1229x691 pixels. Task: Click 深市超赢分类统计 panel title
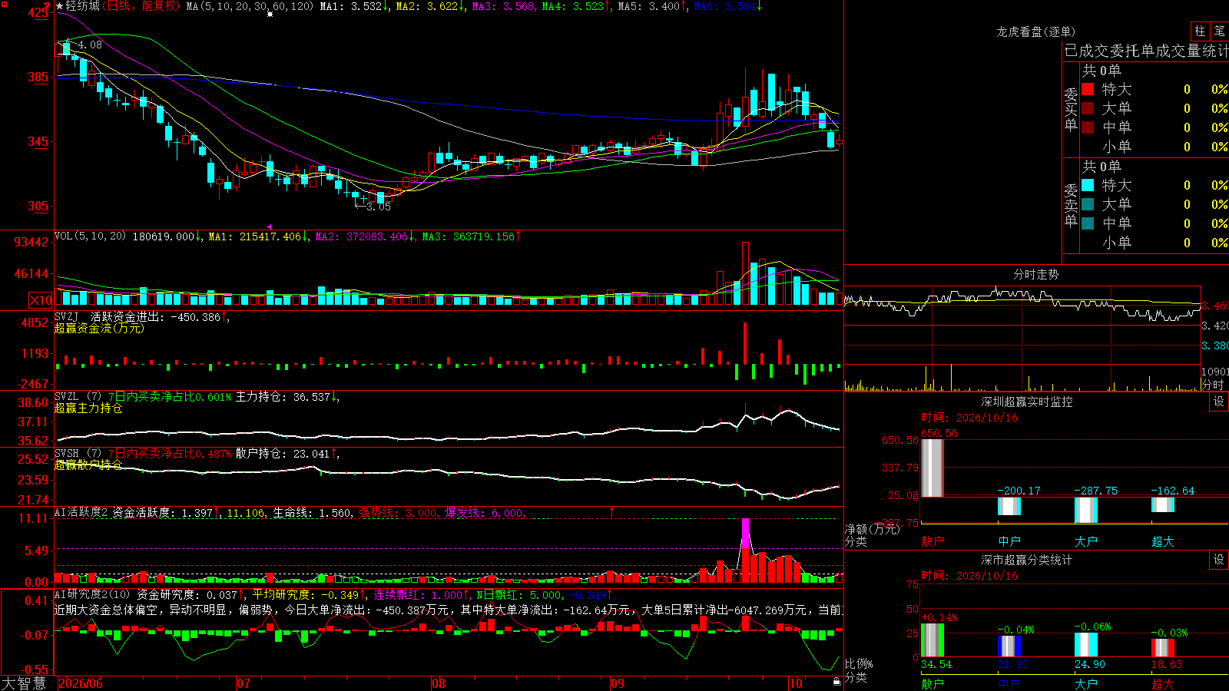tap(1027, 560)
